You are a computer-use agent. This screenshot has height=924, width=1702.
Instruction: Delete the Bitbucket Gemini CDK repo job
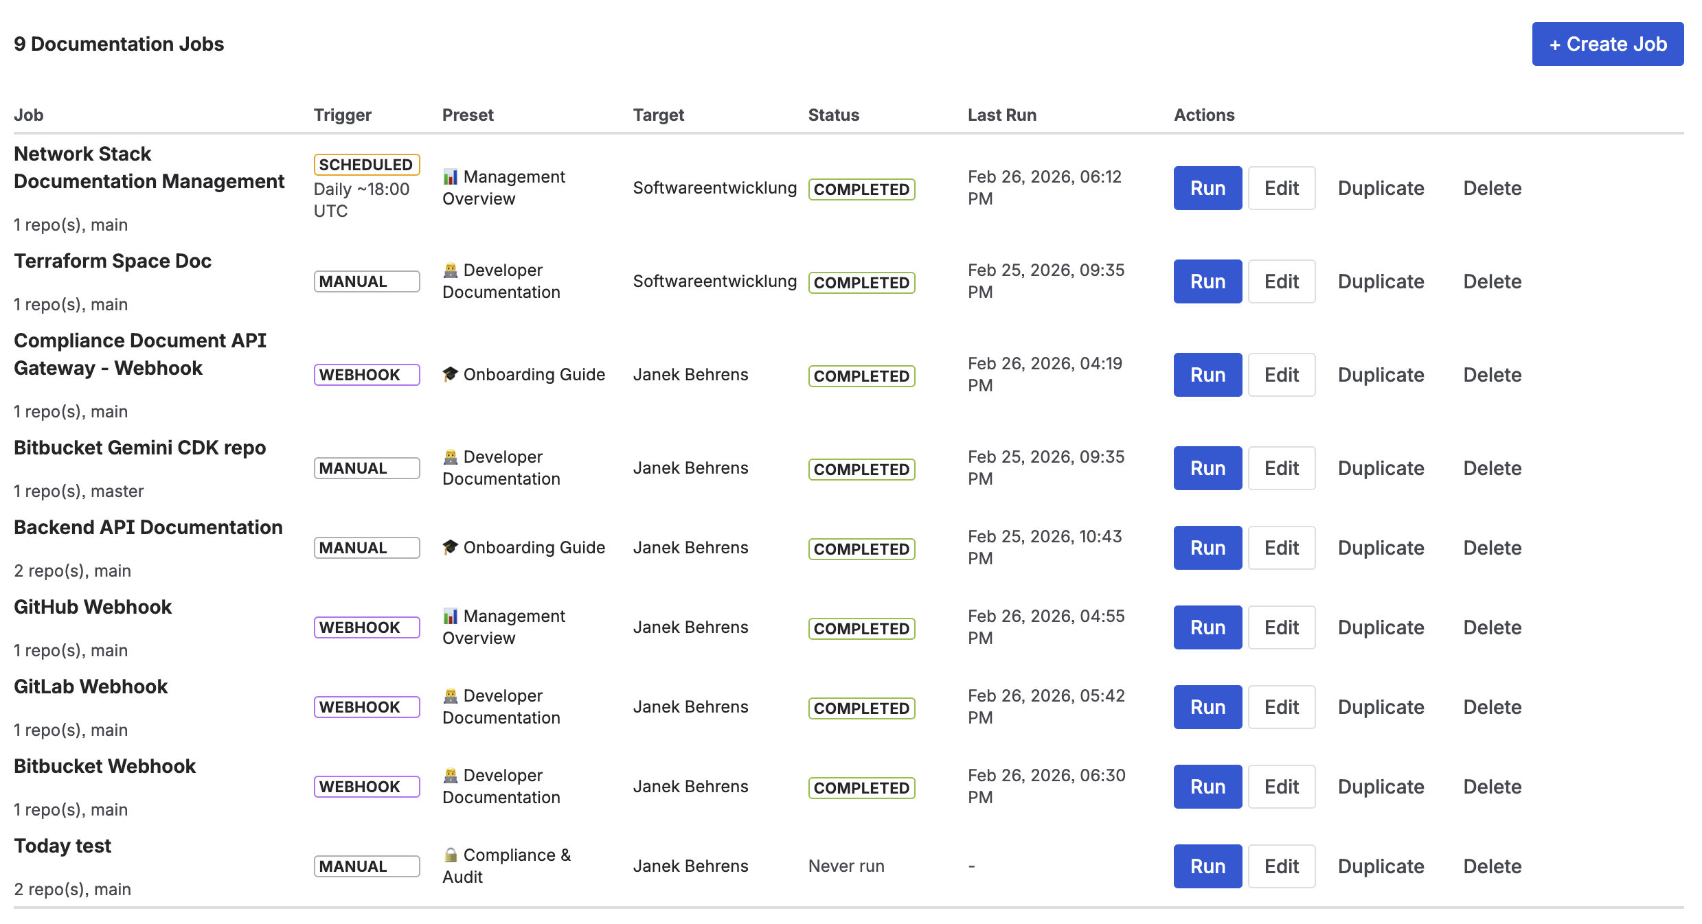[x=1491, y=467]
